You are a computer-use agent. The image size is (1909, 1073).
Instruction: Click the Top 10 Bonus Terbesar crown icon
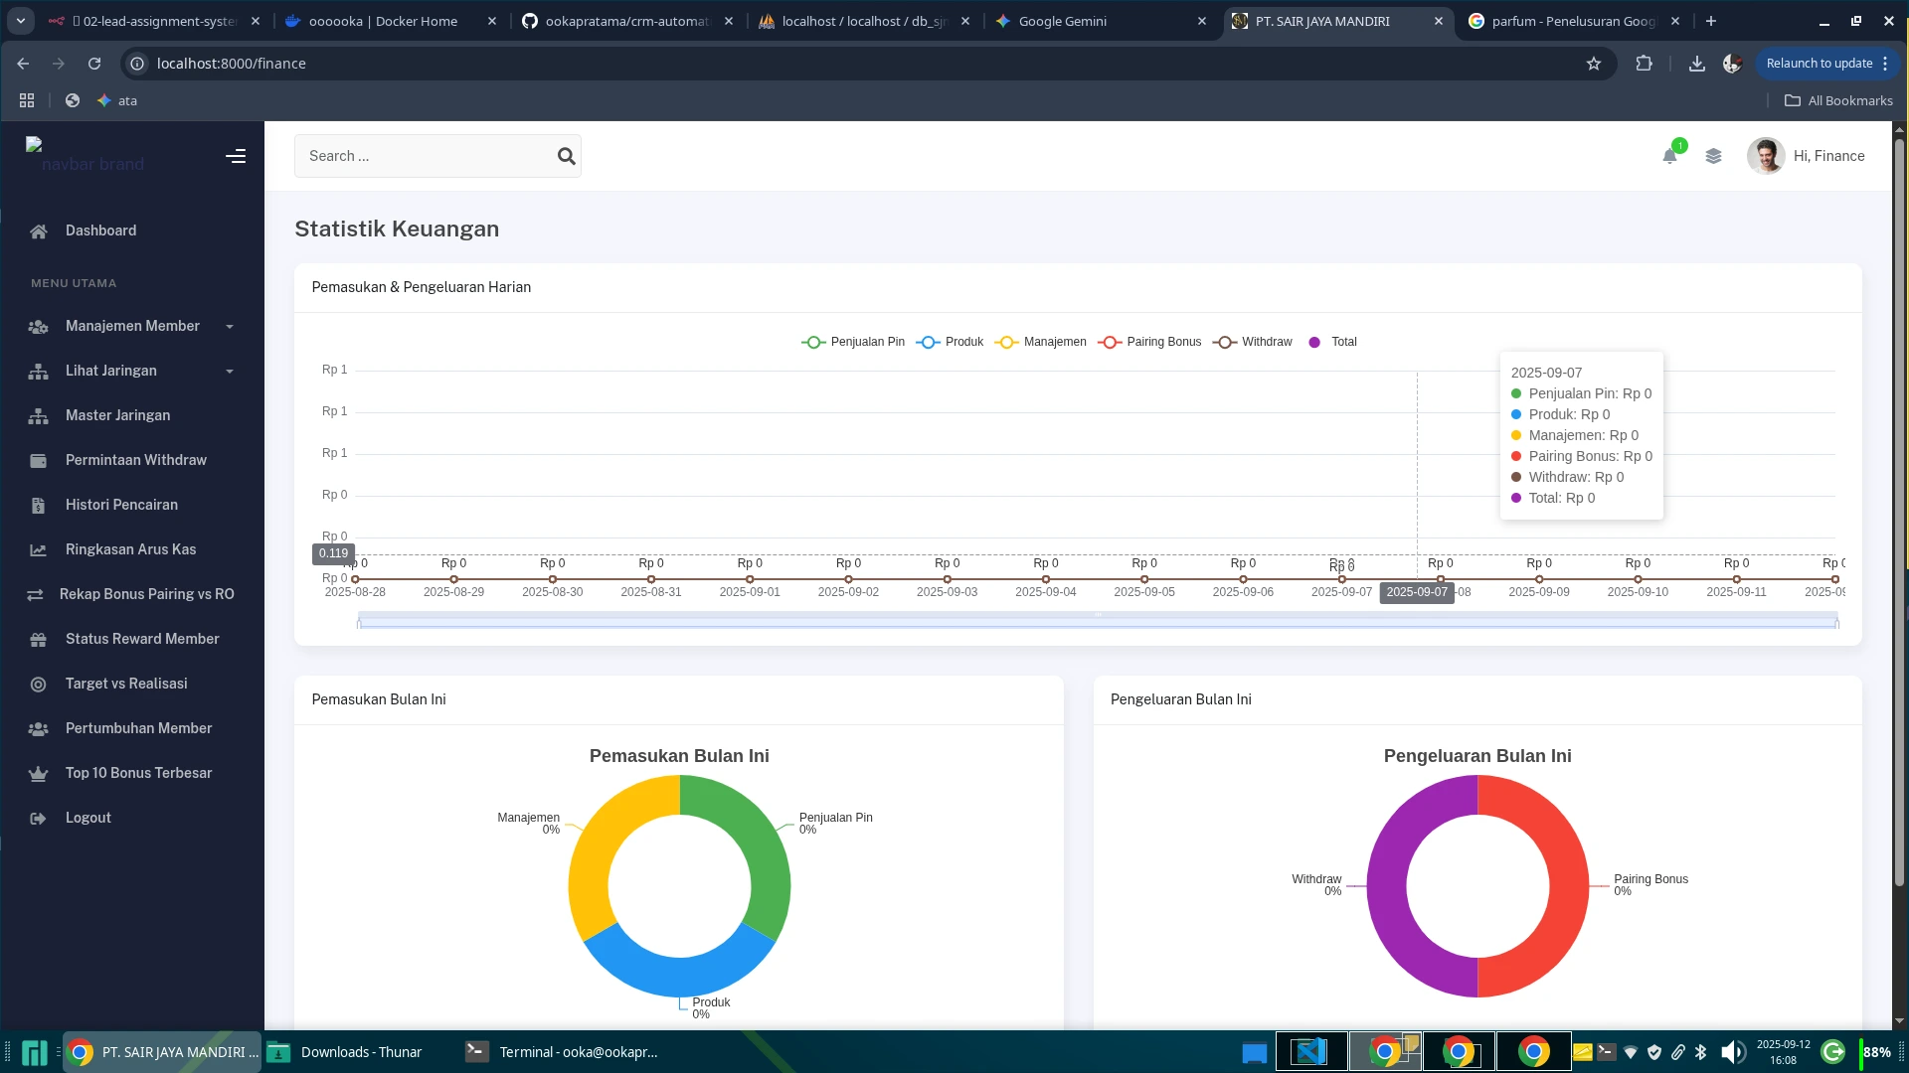pyautogui.click(x=39, y=774)
